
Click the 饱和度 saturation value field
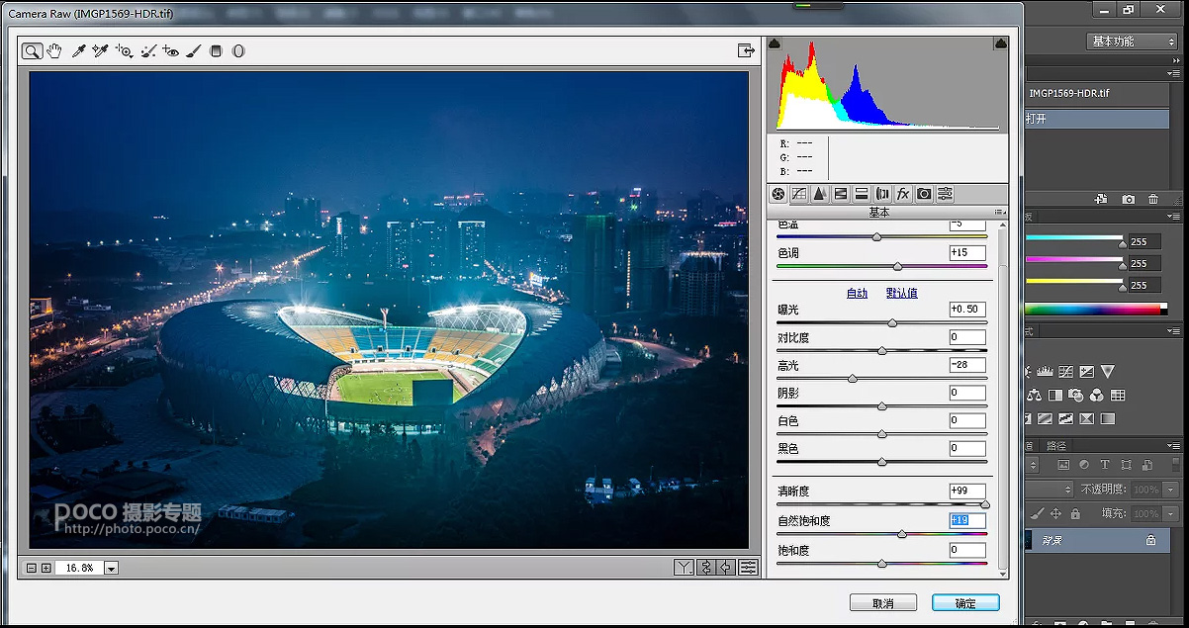click(x=966, y=550)
